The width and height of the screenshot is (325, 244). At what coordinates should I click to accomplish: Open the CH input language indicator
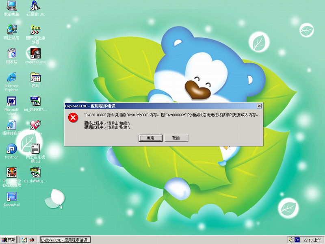pos(297,240)
